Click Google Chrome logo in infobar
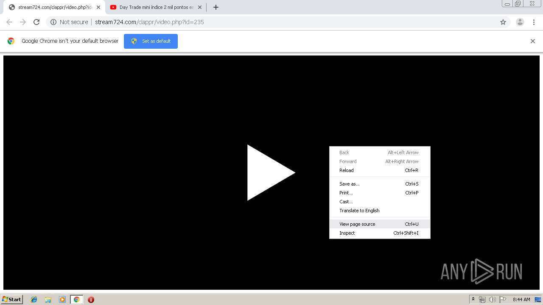The image size is (543, 305). pos(11,41)
